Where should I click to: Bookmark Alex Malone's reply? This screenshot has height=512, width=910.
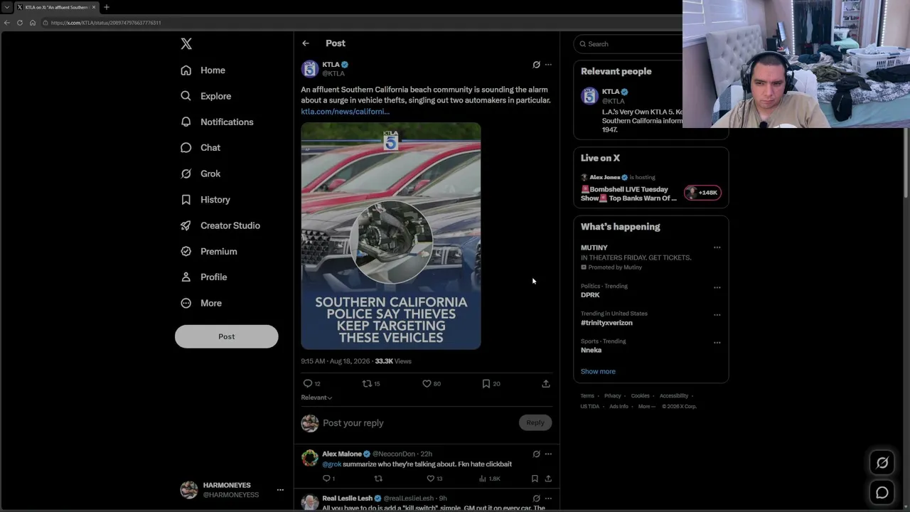tap(535, 479)
